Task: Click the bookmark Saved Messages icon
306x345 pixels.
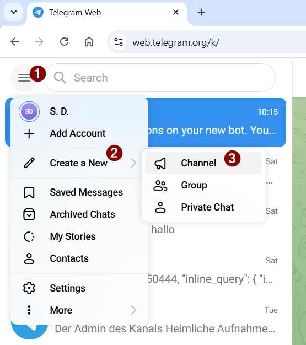Action: (29, 192)
